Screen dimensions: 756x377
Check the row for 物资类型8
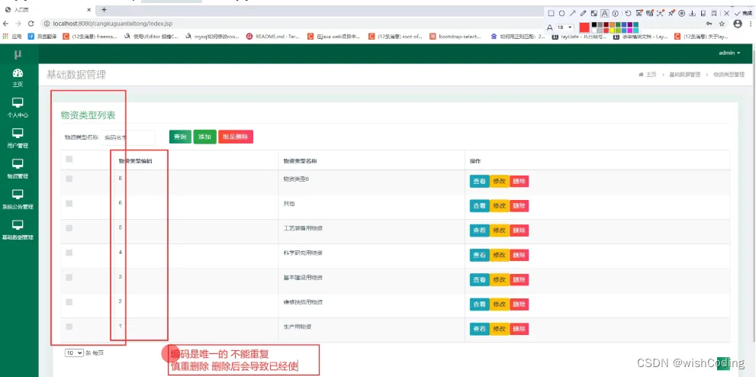tap(69, 179)
